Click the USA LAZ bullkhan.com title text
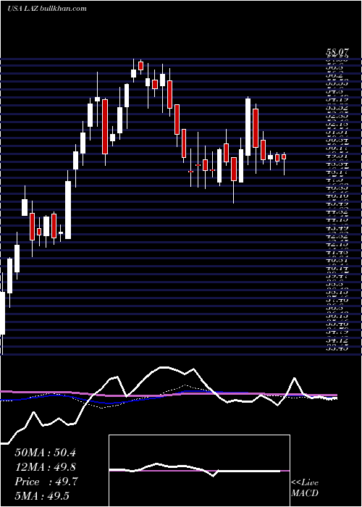The image size is (362, 507). click(47, 9)
